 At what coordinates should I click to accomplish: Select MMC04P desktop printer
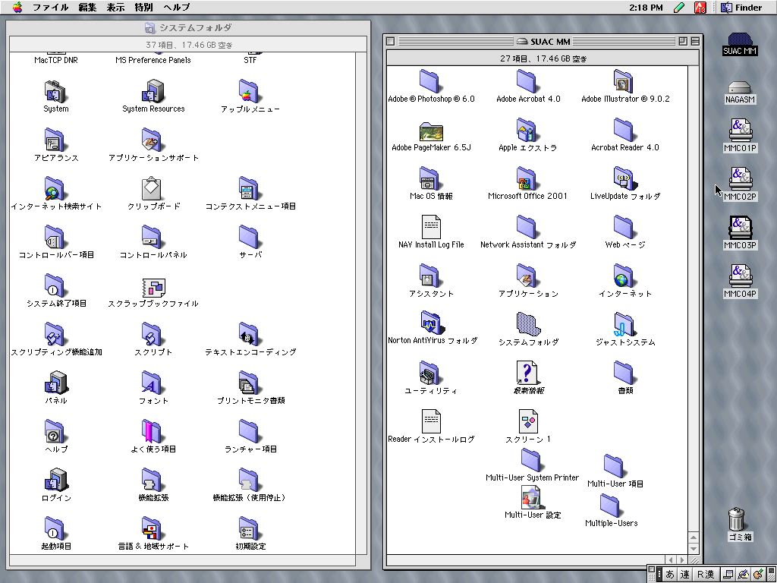tap(740, 281)
